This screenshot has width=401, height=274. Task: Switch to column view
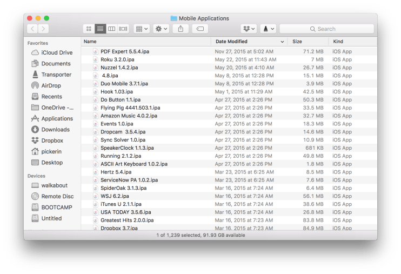pos(111,29)
